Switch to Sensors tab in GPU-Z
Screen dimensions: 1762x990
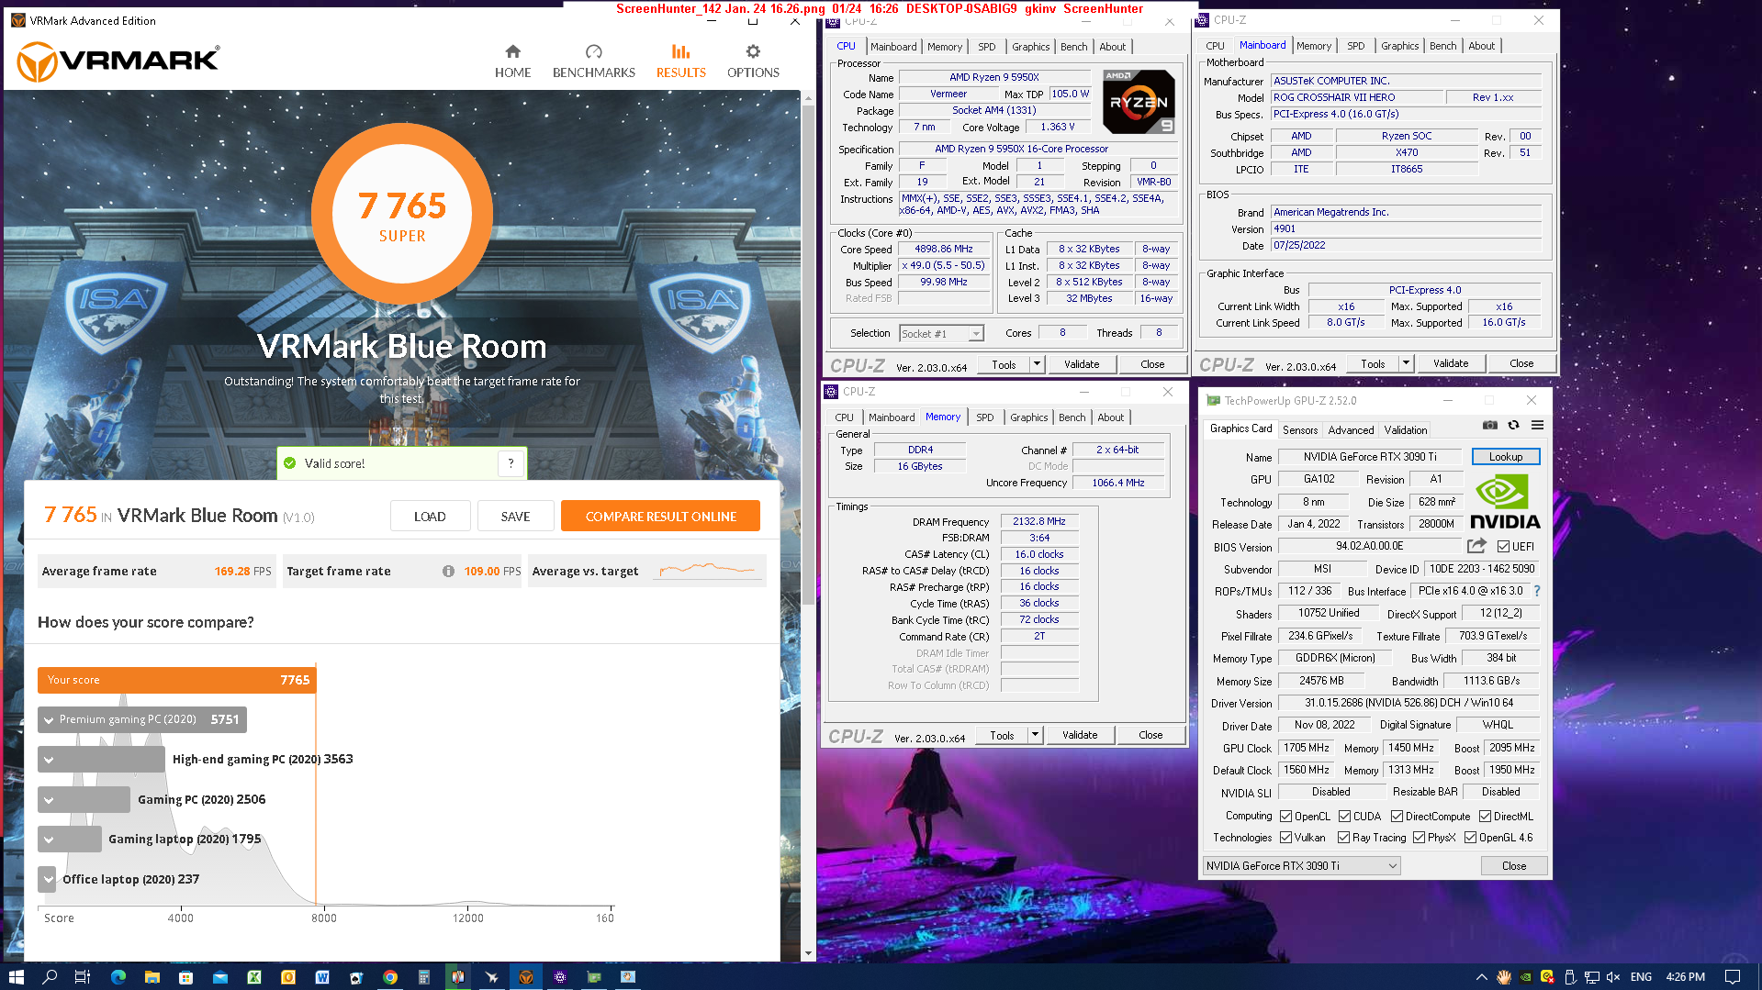(x=1299, y=429)
